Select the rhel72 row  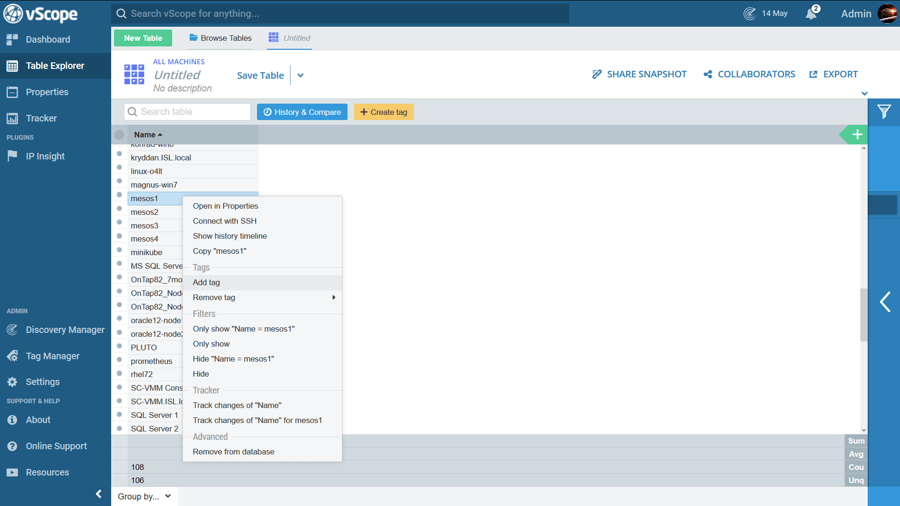click(x=155, y=374)
